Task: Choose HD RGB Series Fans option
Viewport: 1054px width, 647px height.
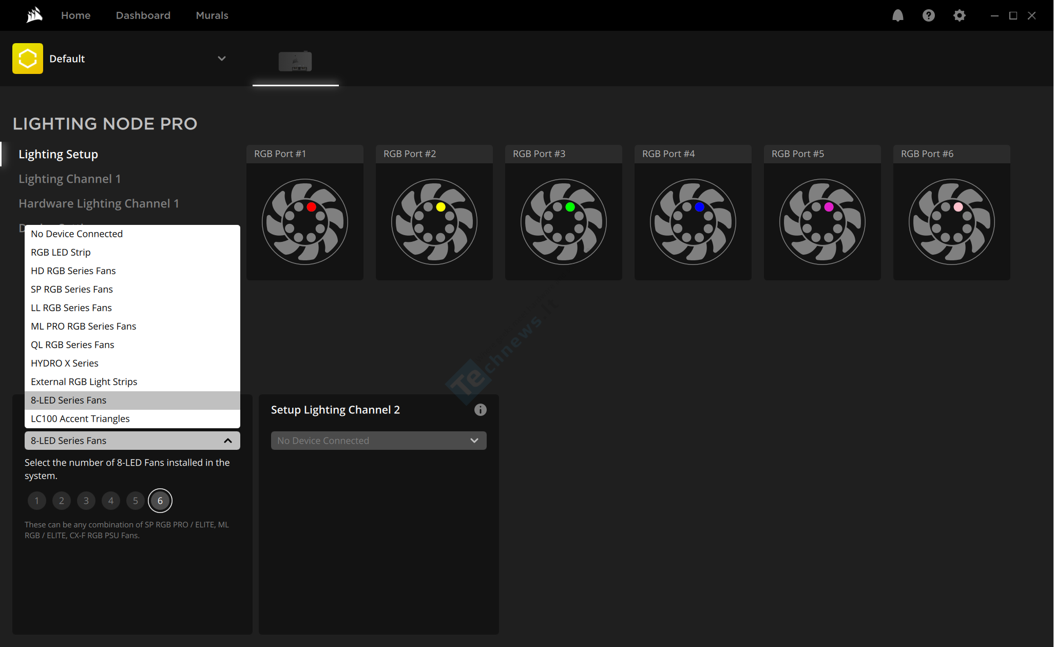Action: click(x=132, y=271)
